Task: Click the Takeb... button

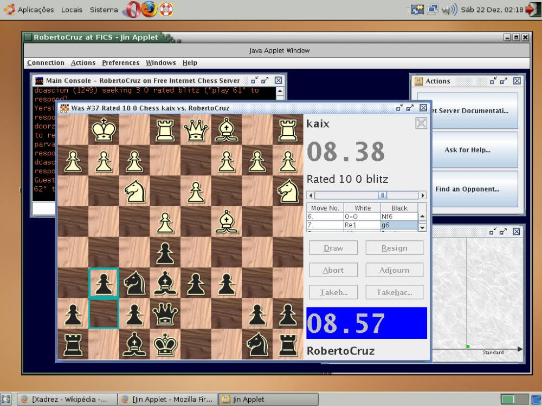Action: click(333, 292)
